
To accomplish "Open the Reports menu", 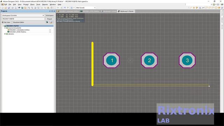I will [45, 5].
